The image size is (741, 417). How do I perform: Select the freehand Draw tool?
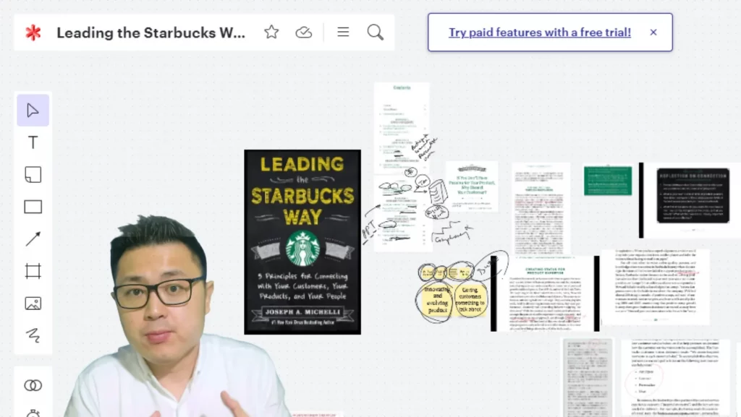[33, 335]
